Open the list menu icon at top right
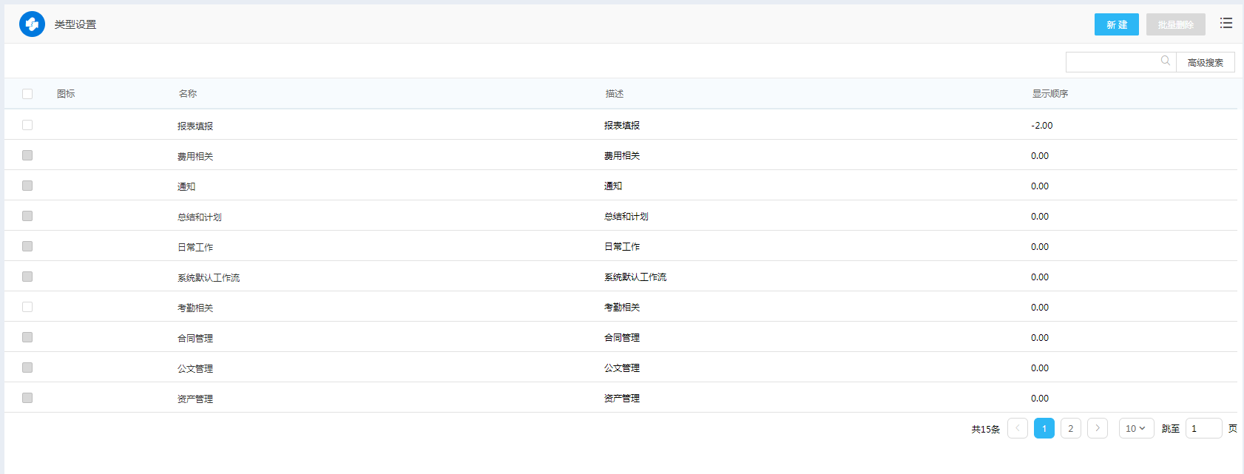1244x474 pixels. pos(1226,24)
